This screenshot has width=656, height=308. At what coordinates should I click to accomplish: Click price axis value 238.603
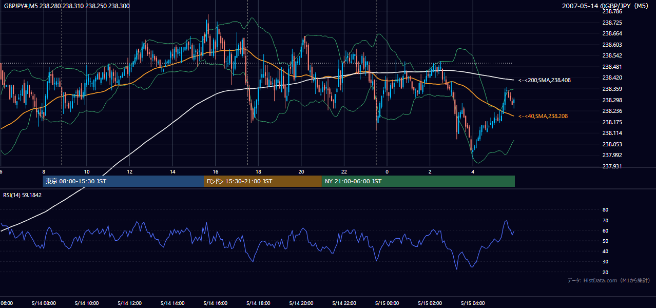coord(612,45)
